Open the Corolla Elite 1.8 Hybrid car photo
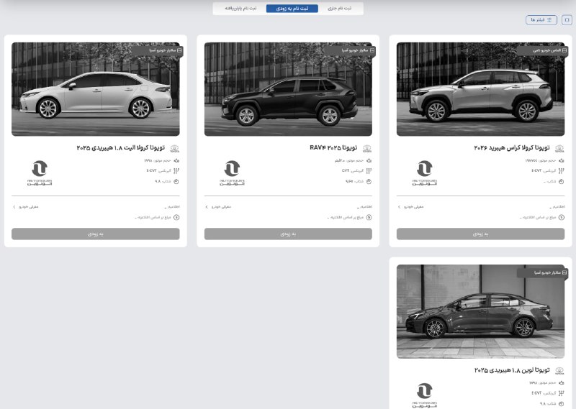 [96, 89]
